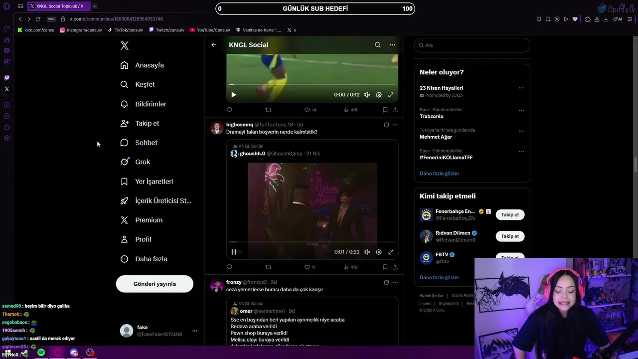The image size is (638, 359).
Task: Open options for #FeneriniKOLlamaTFF trend
Action: click(x=521, y=152)
